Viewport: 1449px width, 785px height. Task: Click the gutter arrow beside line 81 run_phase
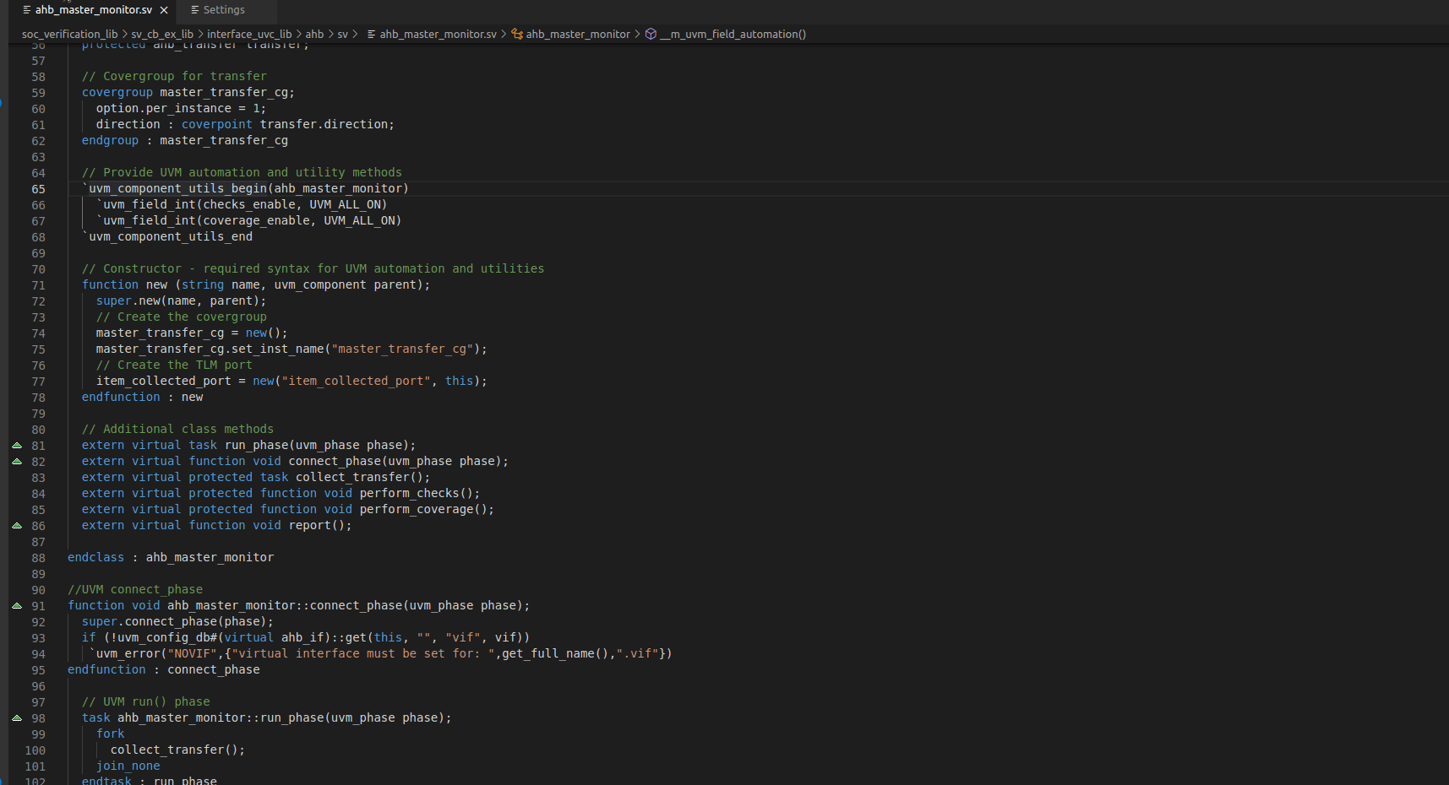tap(17, 445)
